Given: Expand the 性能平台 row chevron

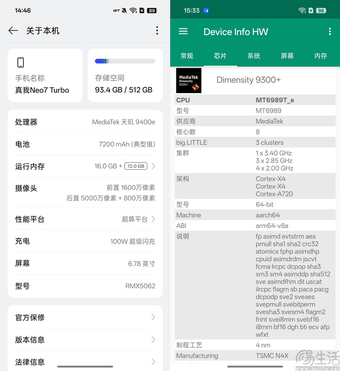Looking at the screenshot, I should pyautogui.click(x=153, y=219).
